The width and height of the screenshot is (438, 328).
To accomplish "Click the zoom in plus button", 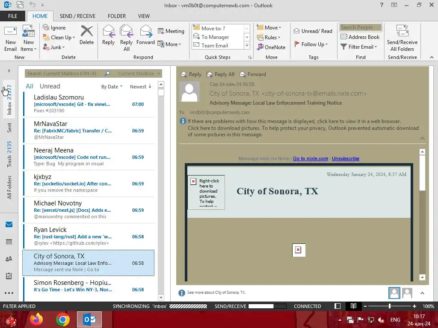I will (414, 306).
